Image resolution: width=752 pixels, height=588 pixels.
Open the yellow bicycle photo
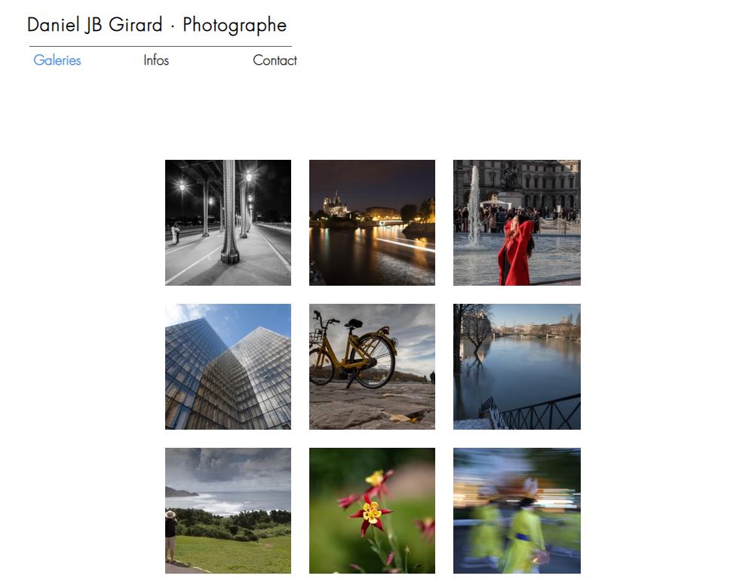(372, 366)
